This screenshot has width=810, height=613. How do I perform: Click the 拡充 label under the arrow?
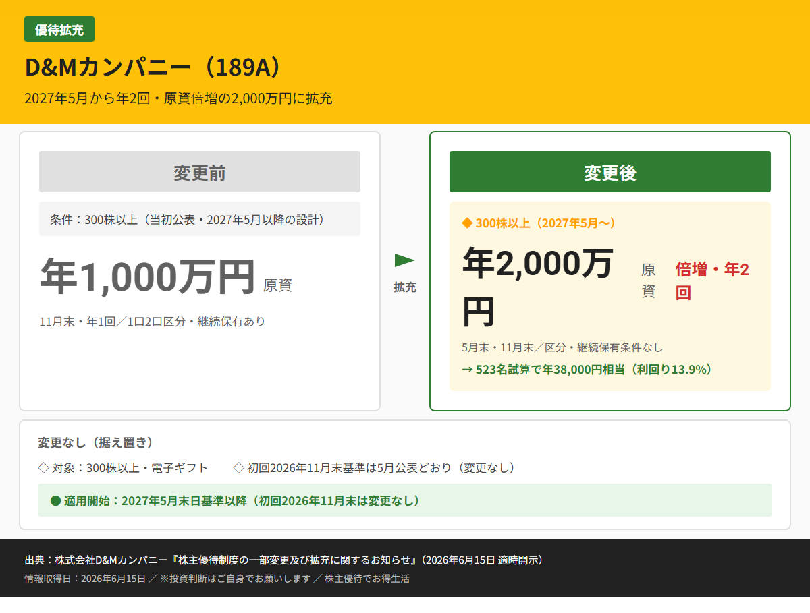[x=405, y=287]
